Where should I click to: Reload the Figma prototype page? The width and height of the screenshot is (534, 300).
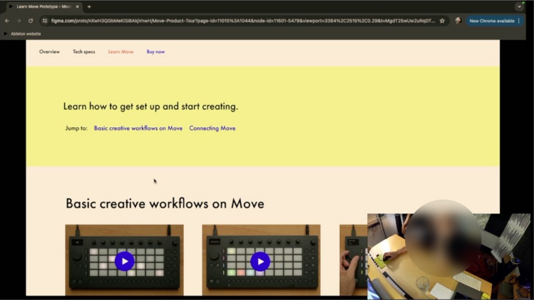(x=31, y=21)
